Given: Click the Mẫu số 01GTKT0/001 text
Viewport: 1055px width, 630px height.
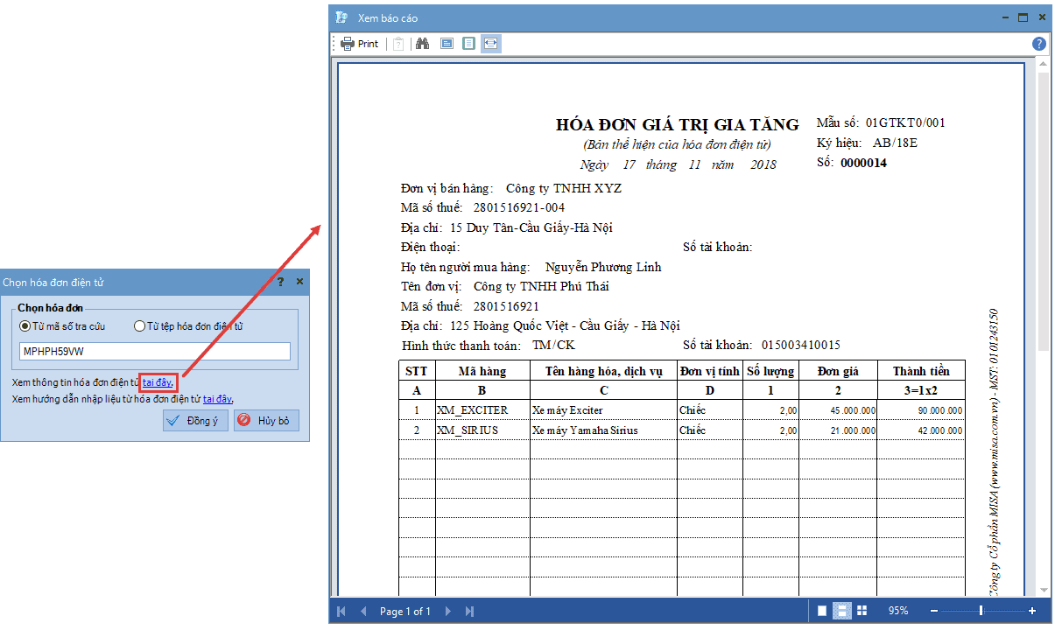Looking at the screenshot, I should [881, 123].
